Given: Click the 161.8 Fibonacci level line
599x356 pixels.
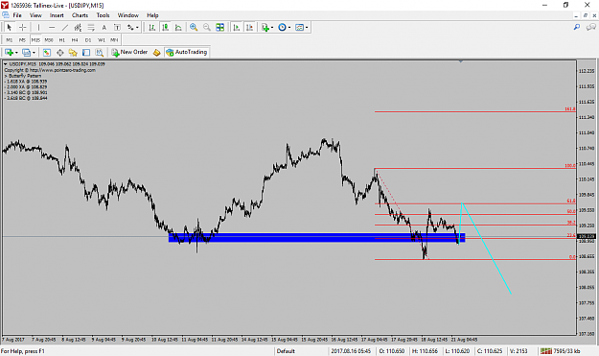Looking at the screenshot, I should [x=474, y=111].
